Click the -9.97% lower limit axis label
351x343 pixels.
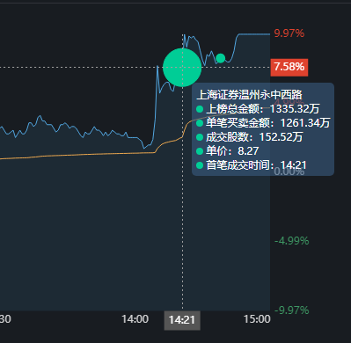291,310
